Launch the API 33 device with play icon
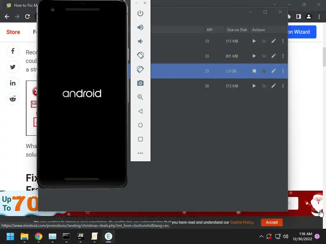The width and height of the screenshot is (326, 244). pyautogui.click(x=254, y=56)
